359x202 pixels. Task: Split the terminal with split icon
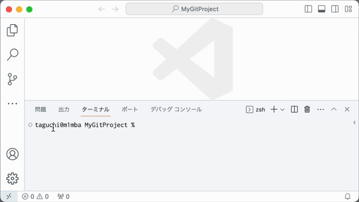coord(294,109)
